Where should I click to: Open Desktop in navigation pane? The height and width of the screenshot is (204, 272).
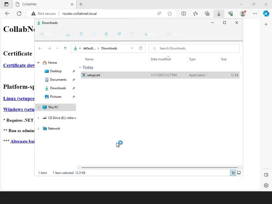pyautogui.click(x=56, y=71)
